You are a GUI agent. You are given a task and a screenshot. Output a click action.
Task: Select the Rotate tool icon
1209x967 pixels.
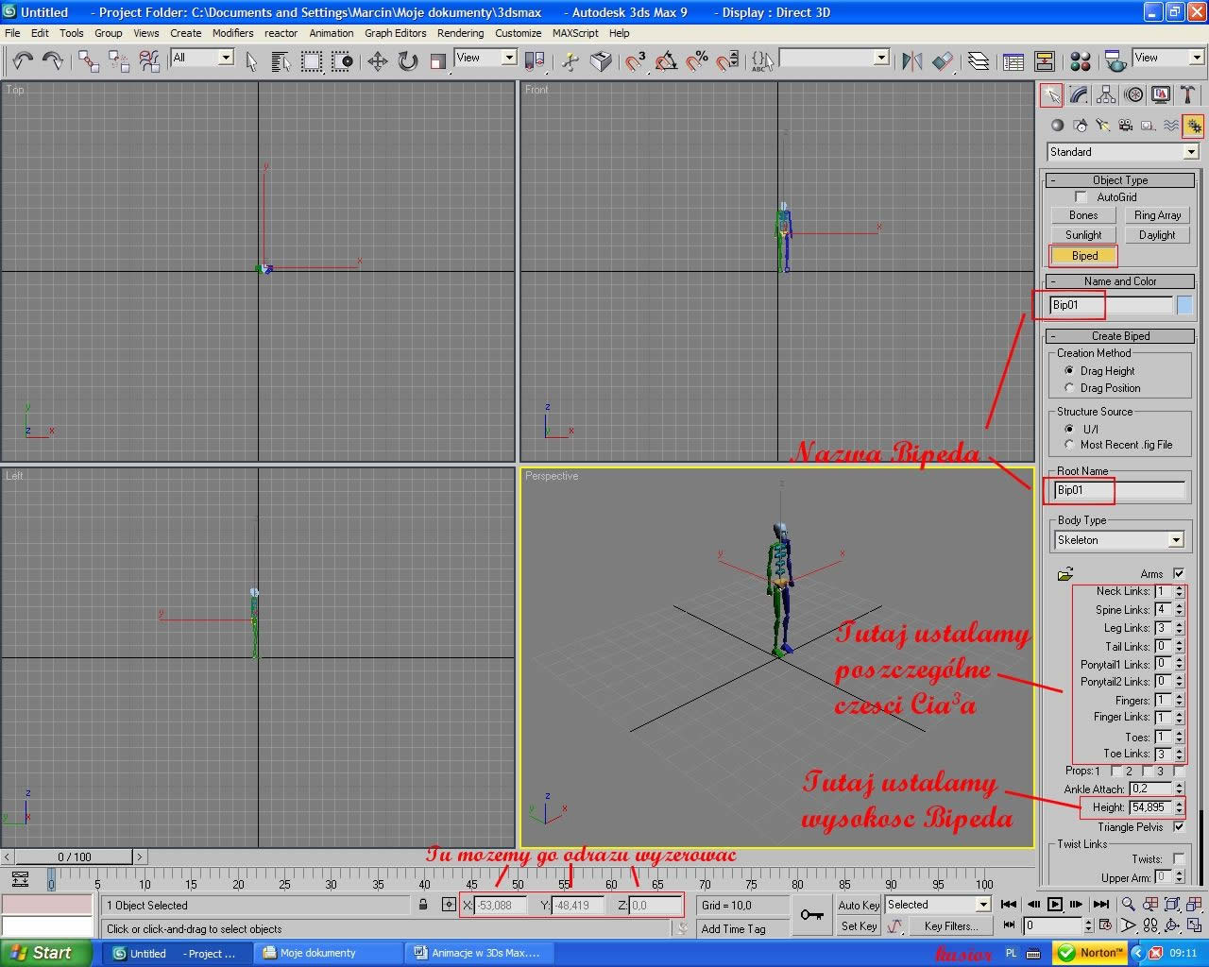tap(407, 61)
